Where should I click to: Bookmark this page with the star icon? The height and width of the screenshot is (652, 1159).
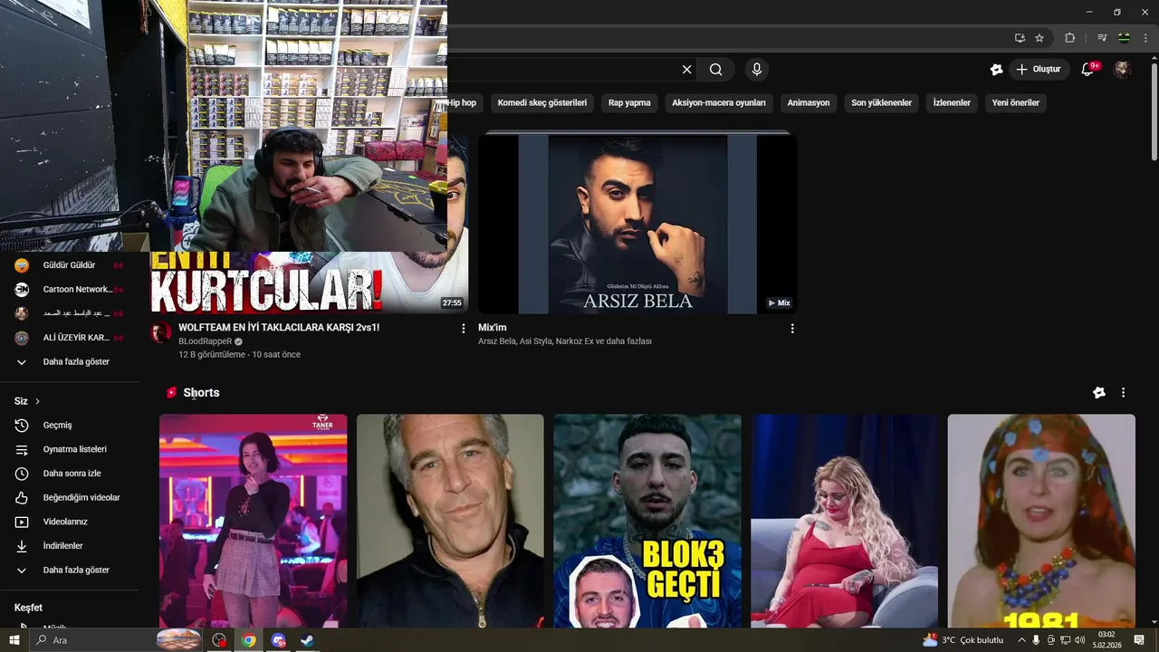click(x=1039, y=38)
